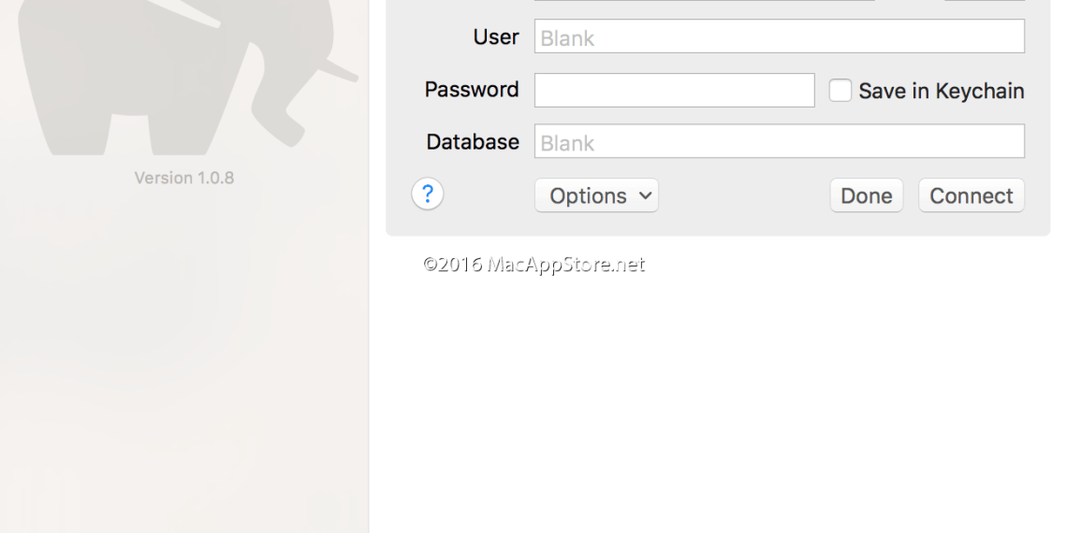Enable the Save in Keychain checkbox
This screenshot has width=1067, height=533.
[840, 91]
